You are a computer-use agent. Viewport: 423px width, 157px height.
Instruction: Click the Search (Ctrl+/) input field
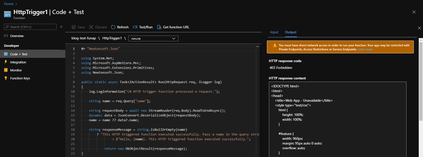(30, 27)
